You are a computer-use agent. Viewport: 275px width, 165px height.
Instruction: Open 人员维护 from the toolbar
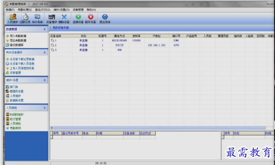(12, 18)
